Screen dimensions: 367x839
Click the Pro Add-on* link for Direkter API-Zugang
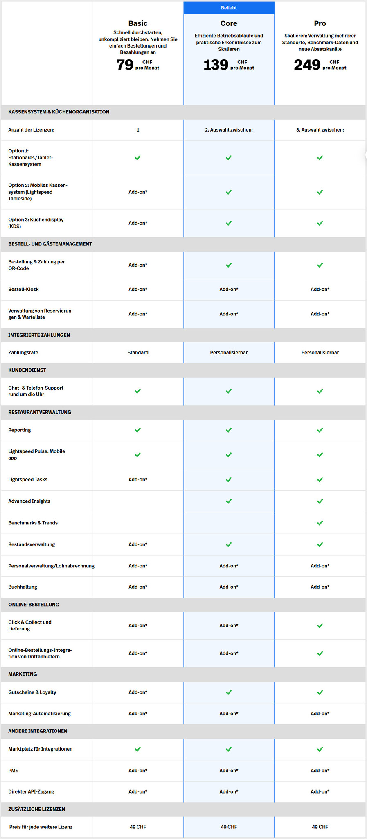tap(320, 791)
